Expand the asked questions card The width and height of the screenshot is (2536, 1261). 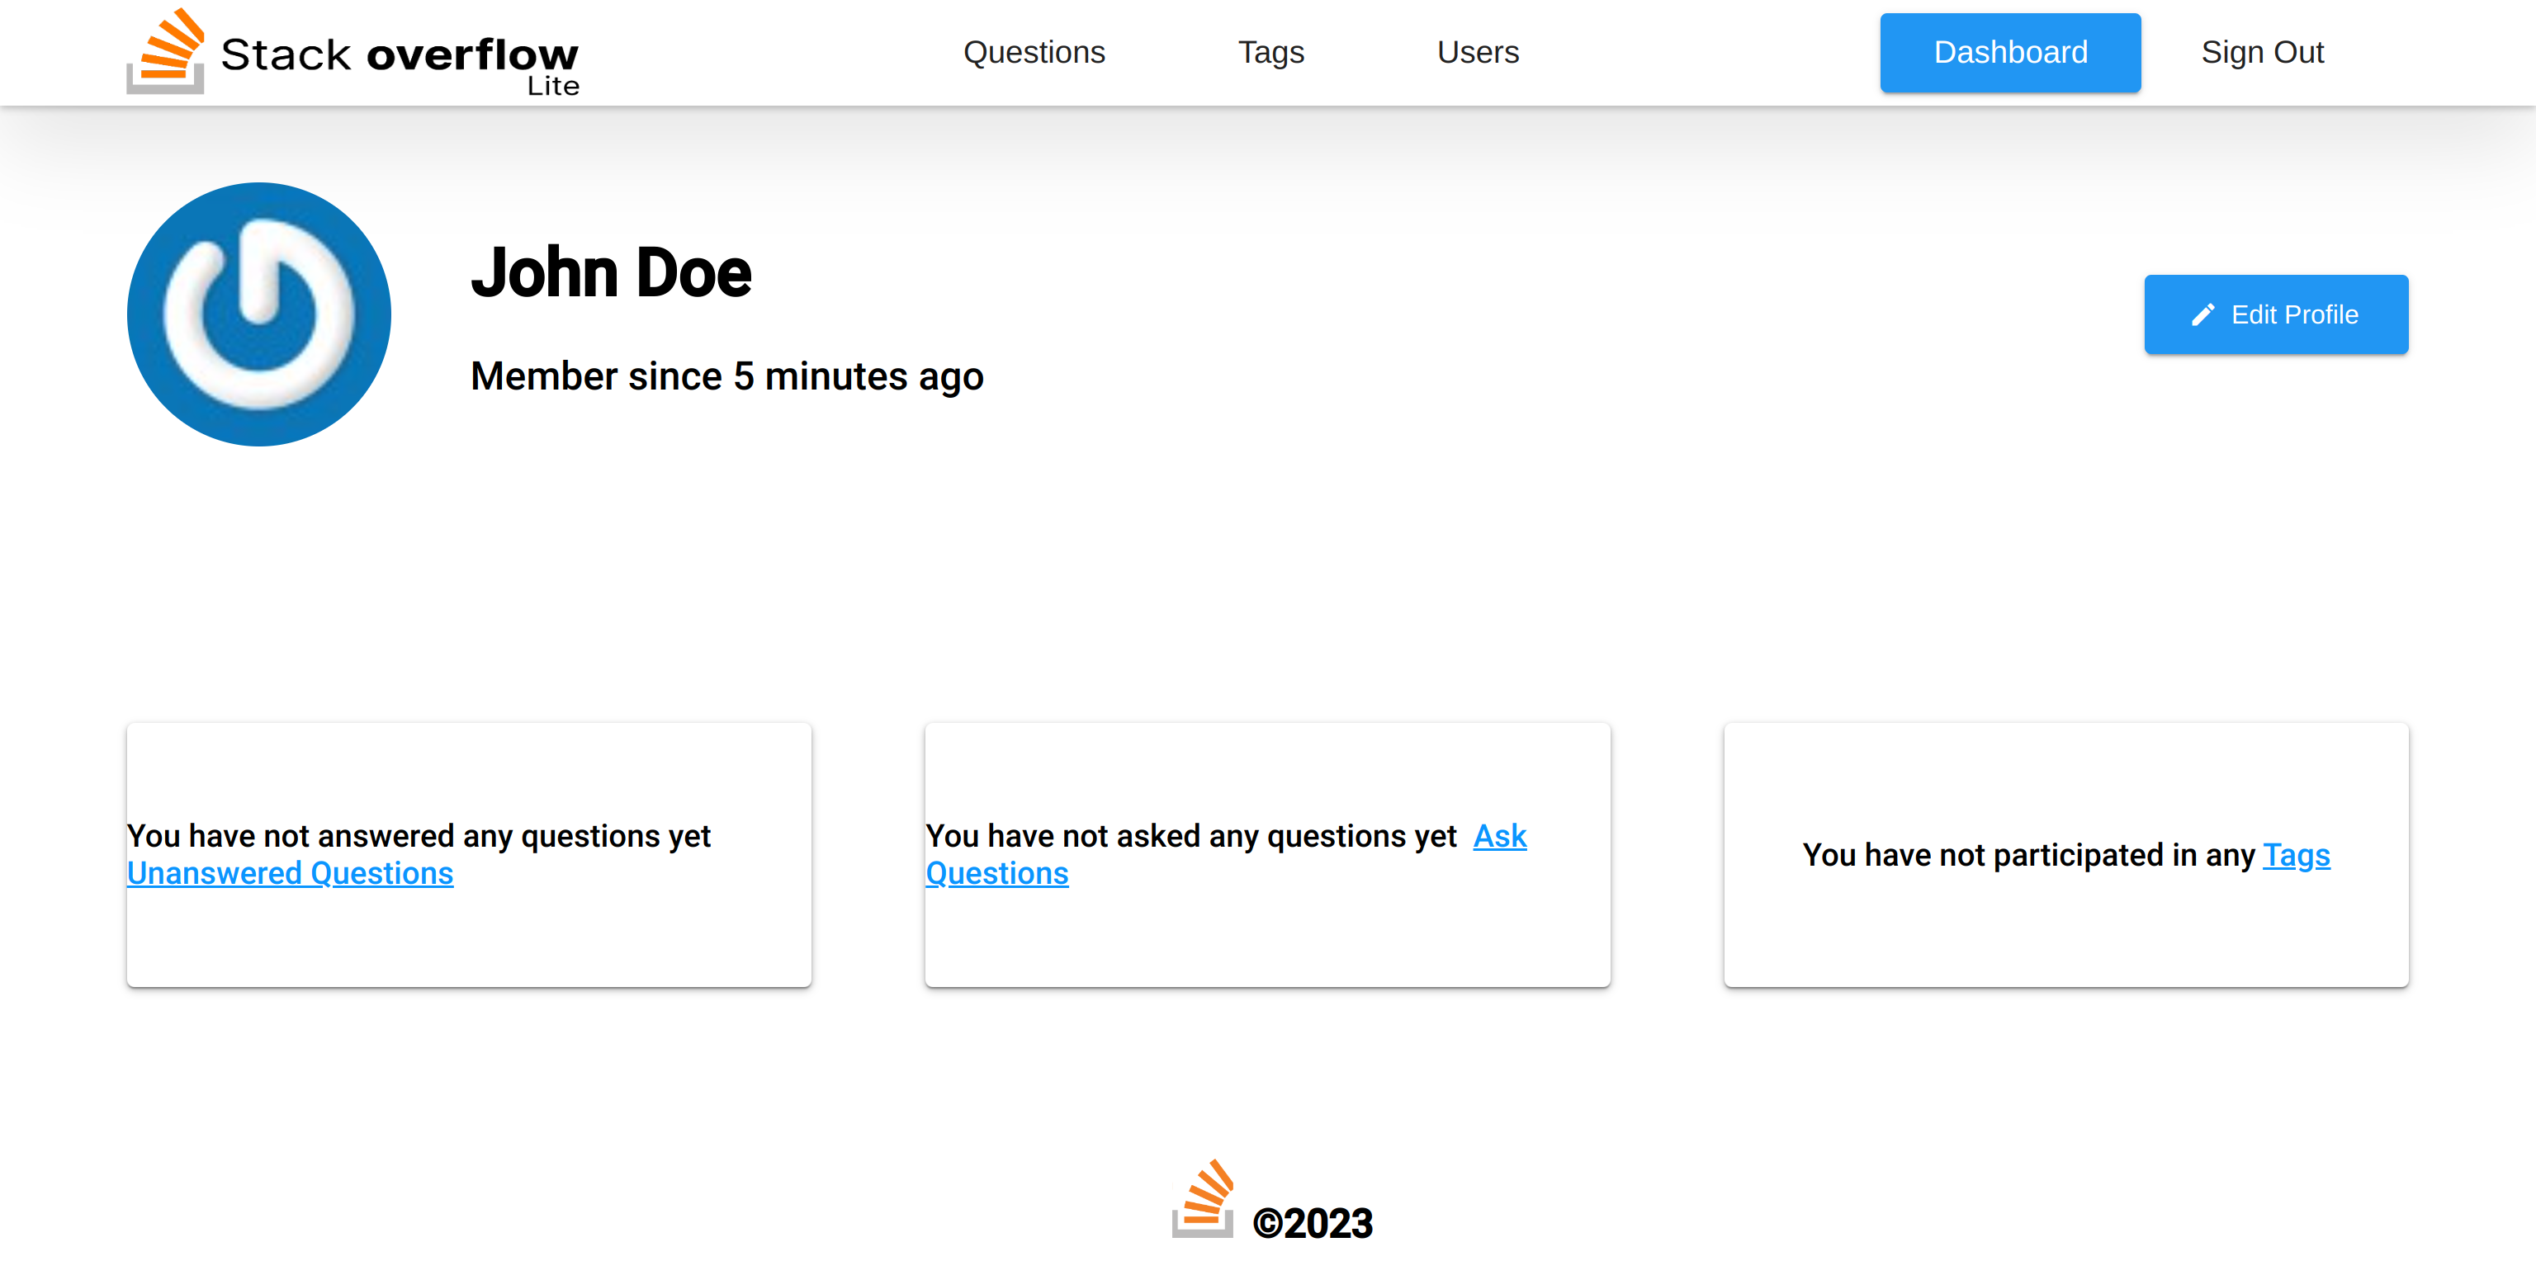pos(1266,853)
